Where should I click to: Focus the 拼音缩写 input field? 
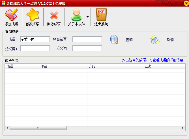87,39
